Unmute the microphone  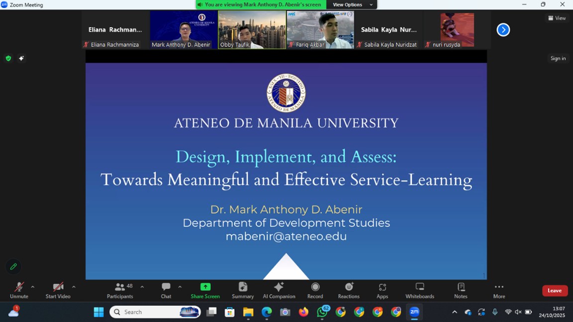[19, 291]
